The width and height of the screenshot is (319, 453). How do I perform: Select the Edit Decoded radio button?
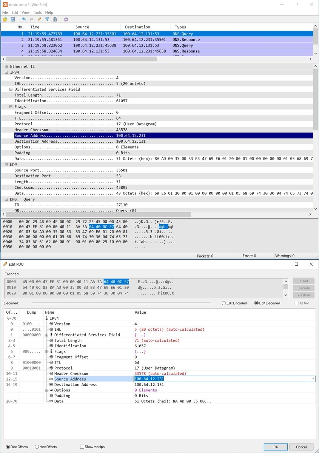257,303
